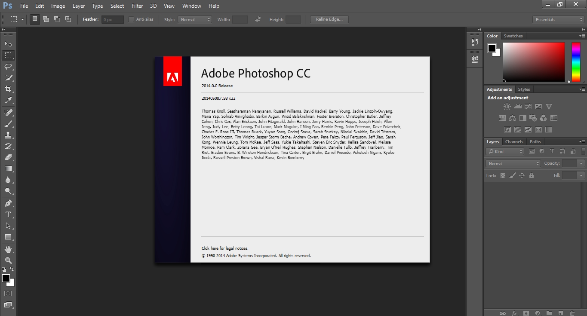Select the Lasso tool
The height and width of the screenshot is (316, 587).
[8, 66]
